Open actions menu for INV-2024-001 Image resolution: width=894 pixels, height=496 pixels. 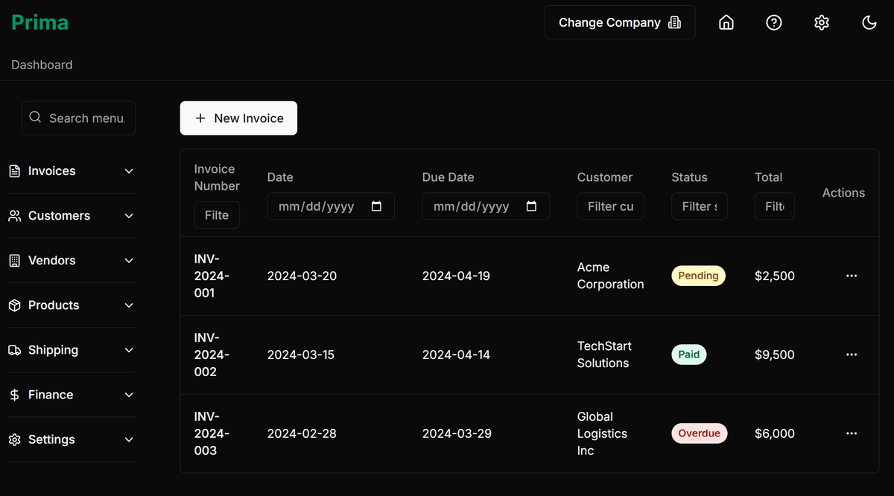(852, 276)
